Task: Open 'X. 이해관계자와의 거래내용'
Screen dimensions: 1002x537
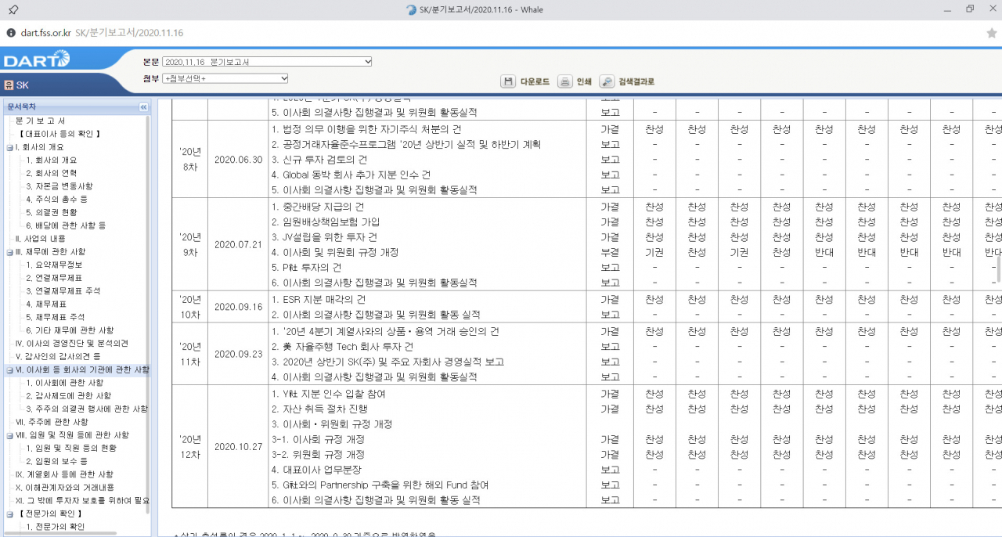Action: click(x=64, y=487)
